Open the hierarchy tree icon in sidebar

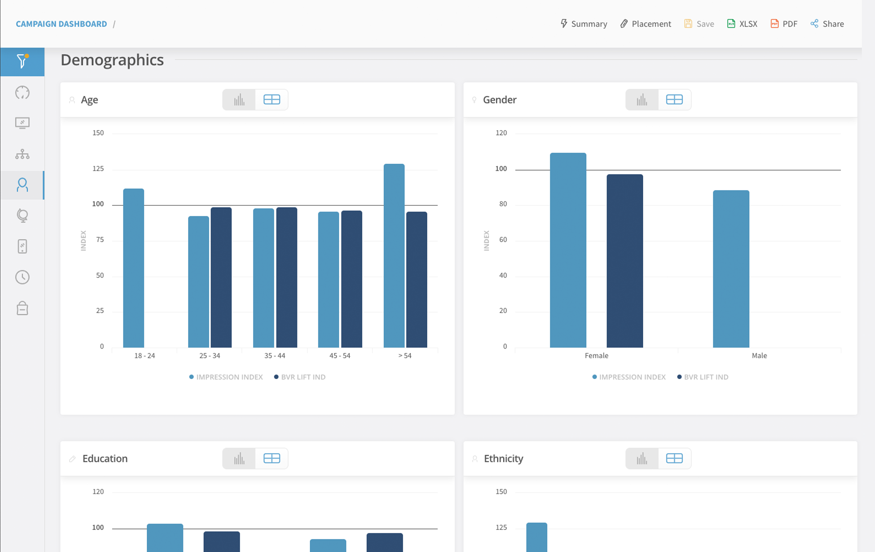click(22, 154)
